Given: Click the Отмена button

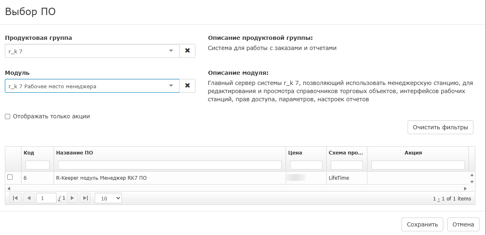Looking at the screenshot, I should 463,224.
